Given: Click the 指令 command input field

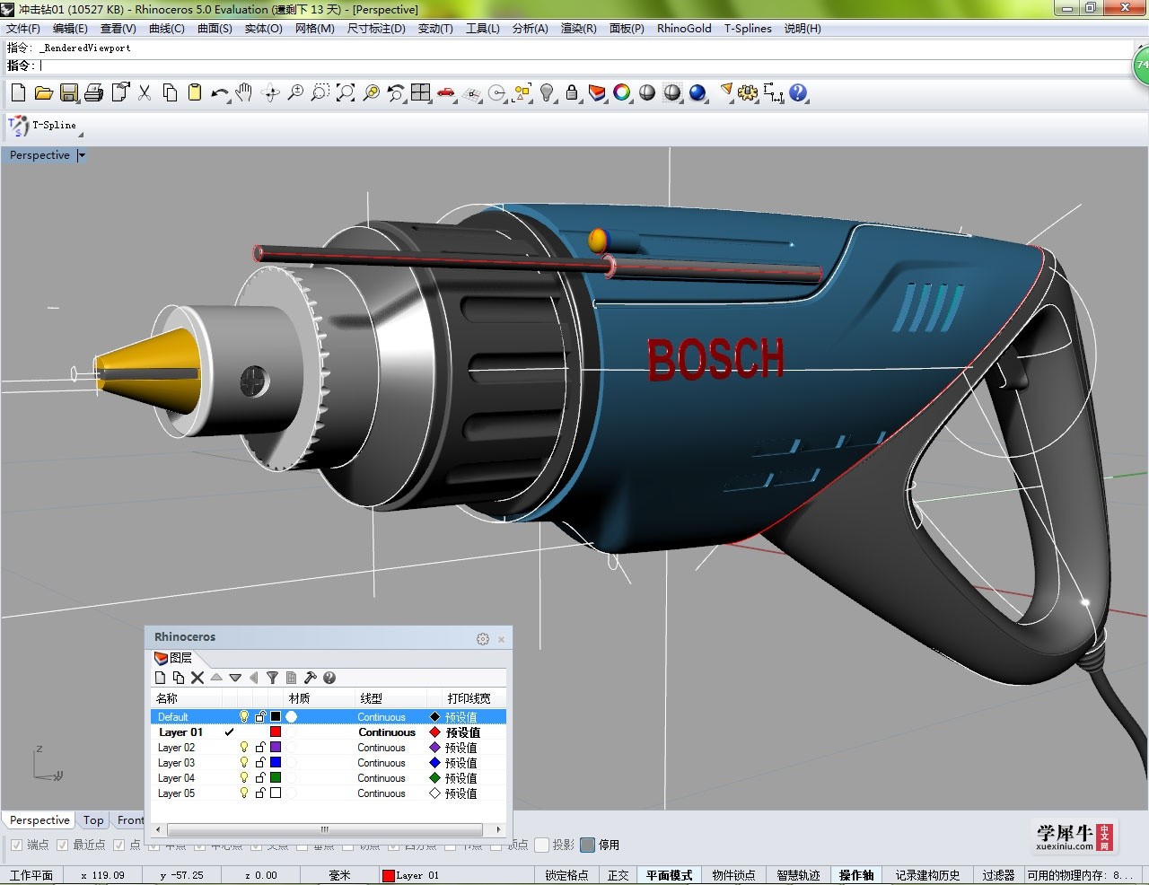Looking at the screenshot, I should (x=583, y=66).
